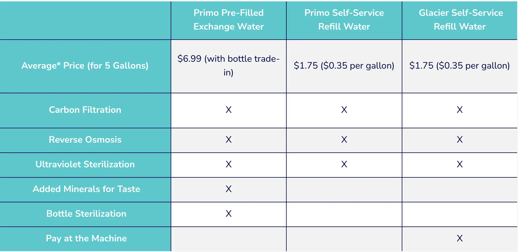Click Glacier's $1.75 per five gallons cell

[460, 66]
